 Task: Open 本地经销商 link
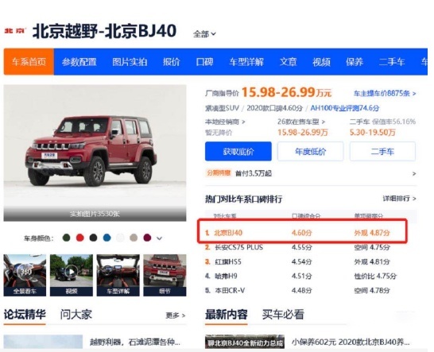[225, 122]
